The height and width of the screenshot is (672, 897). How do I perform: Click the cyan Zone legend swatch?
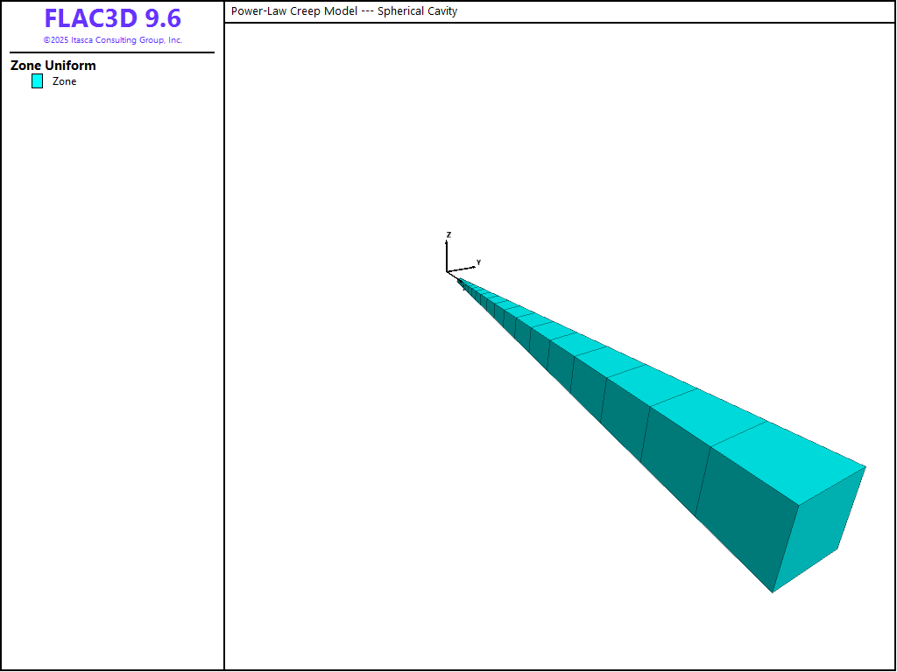(37, 81)
